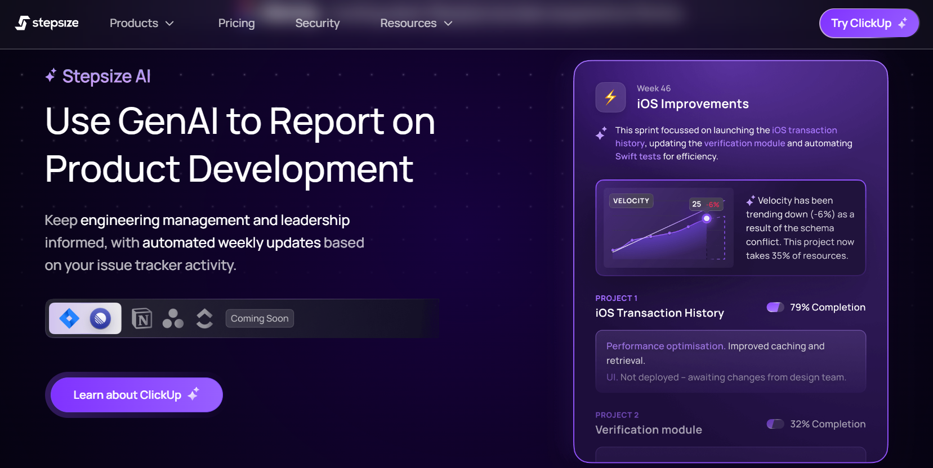The height and width of the screenshot is (468, 933).
Task: Click sparkle icon in Try ClickUp button
Action: [903, 23]
